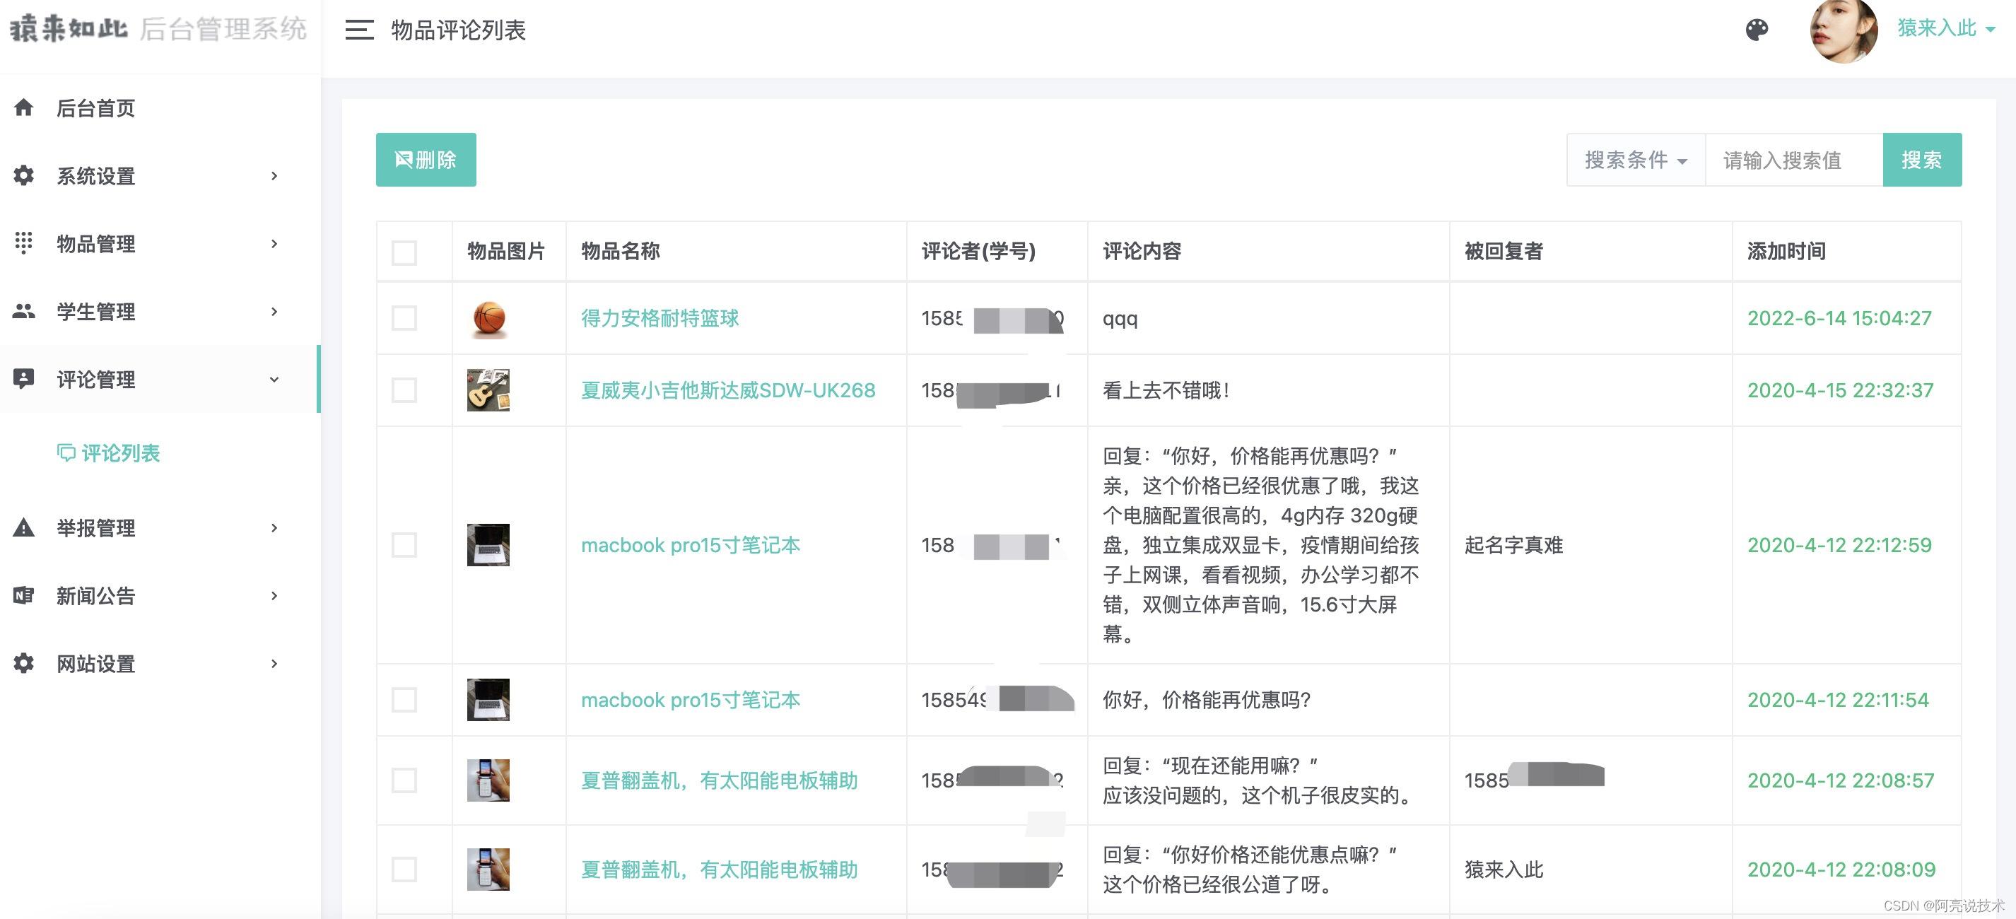Open the 搜索条件 dropdown

click(1635, 160)
